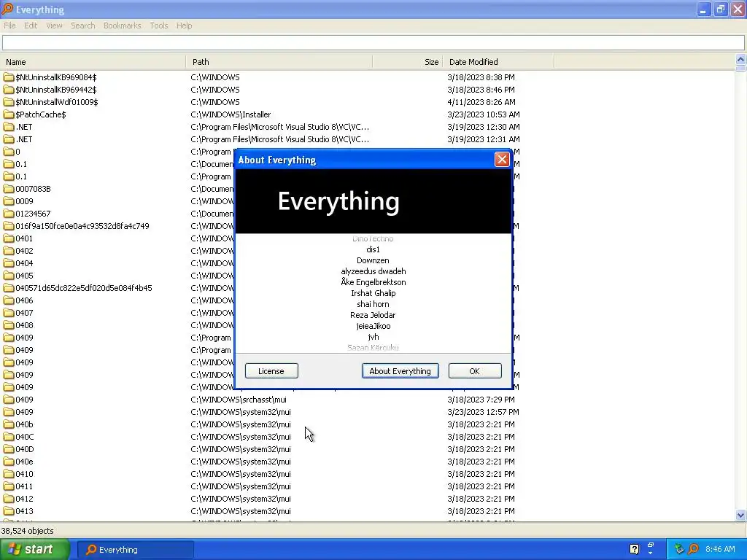Select the $NtUninstallWdf01009$ folder name
Viewport: 747px width, 560px height.
[x=57, y=102]
